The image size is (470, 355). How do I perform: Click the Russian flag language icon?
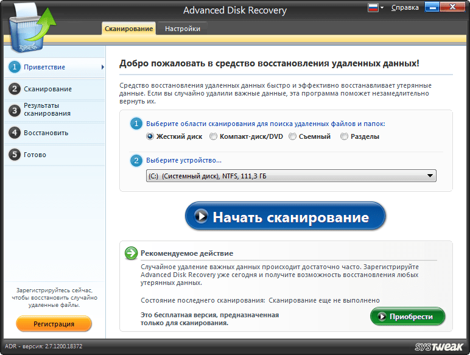pos(373,7)
